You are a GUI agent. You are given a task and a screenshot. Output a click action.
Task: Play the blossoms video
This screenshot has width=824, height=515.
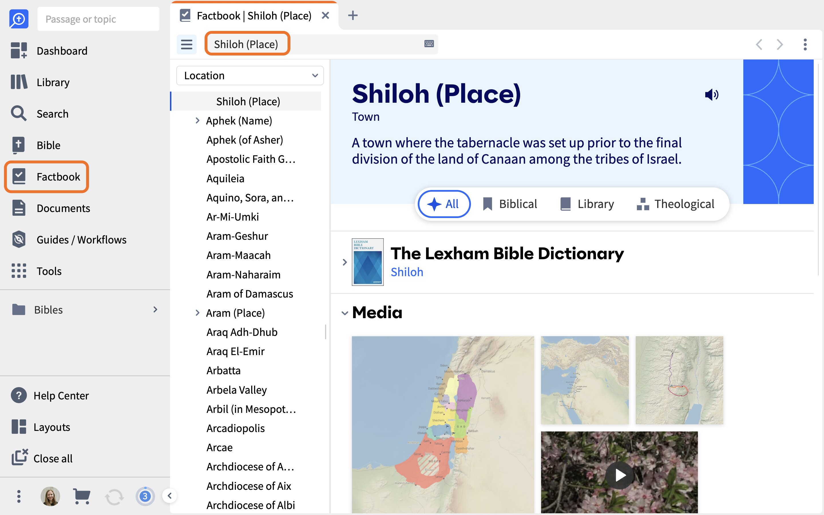[x=619, y=475]
